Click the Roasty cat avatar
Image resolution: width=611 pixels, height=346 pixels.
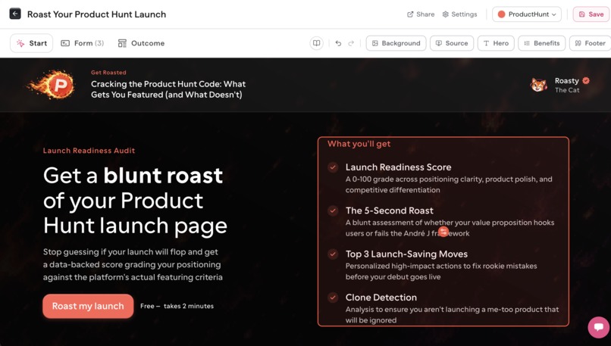pos(538,85)
